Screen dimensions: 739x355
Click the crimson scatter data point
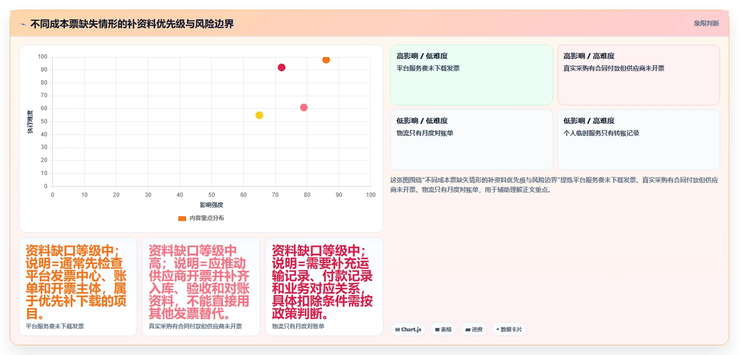282,67
